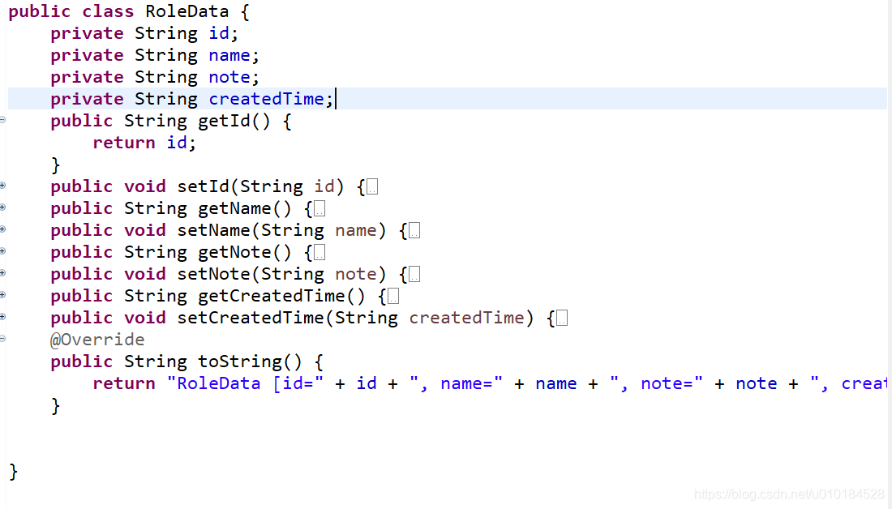Click folded-code box after setId(String id)
Image resolution: width=892 pixels, height=509 pixels.
pyautogui.click(x=372, y=186)
